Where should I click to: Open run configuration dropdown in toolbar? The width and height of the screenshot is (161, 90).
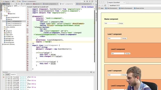pyautogui.click(x=82, y=1)
